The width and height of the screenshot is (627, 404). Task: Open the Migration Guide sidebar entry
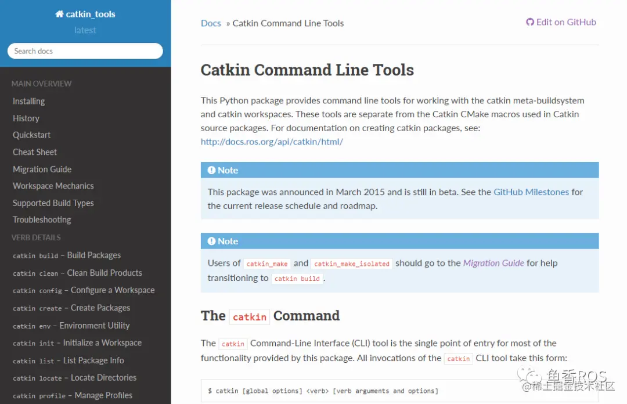[x=42, y=169]
